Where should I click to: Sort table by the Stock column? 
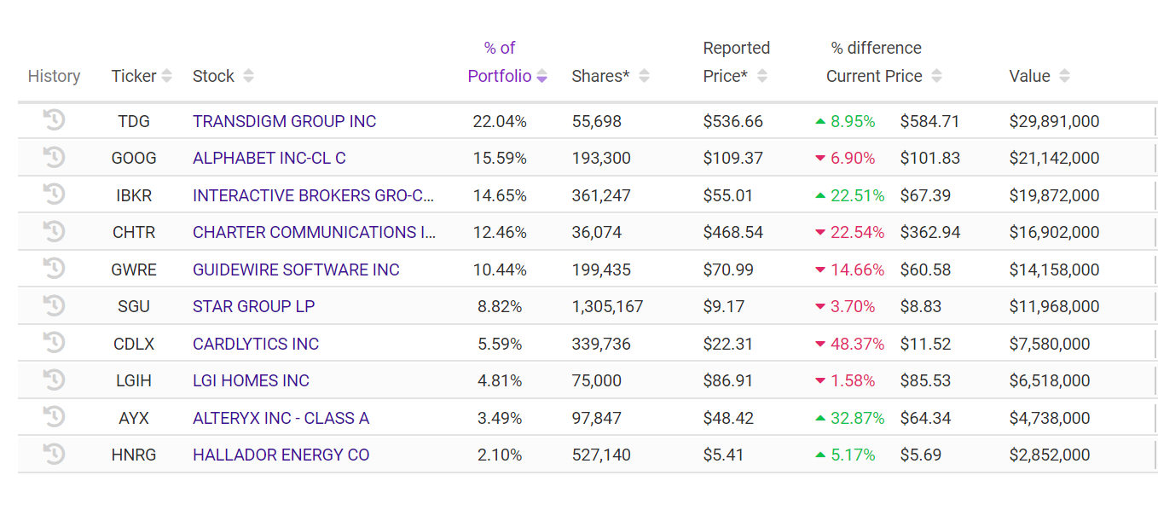[248, 76]
